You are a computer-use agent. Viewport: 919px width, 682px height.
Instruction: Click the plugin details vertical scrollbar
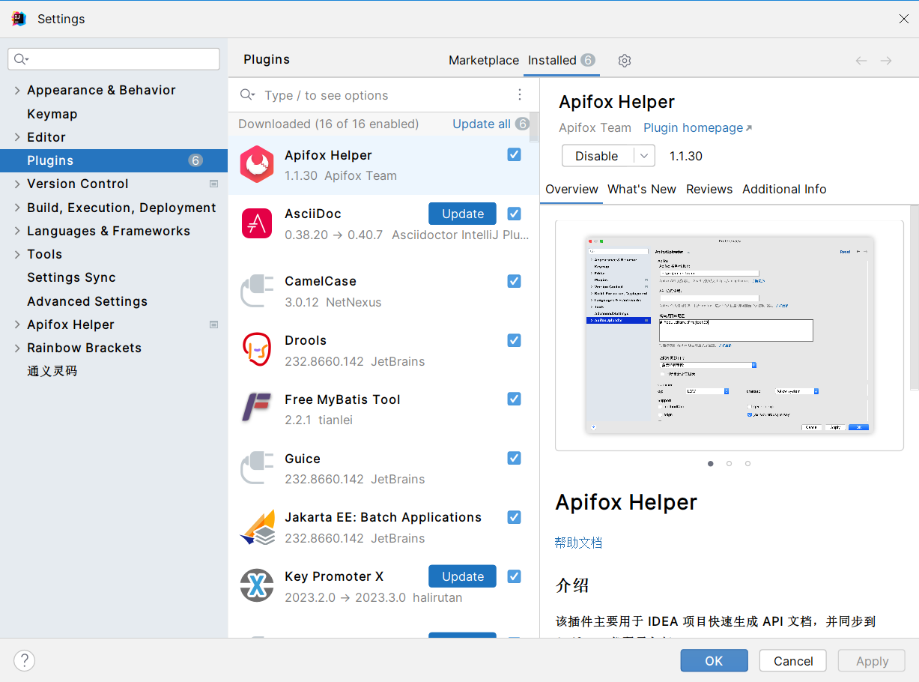(x=915, y=297)
